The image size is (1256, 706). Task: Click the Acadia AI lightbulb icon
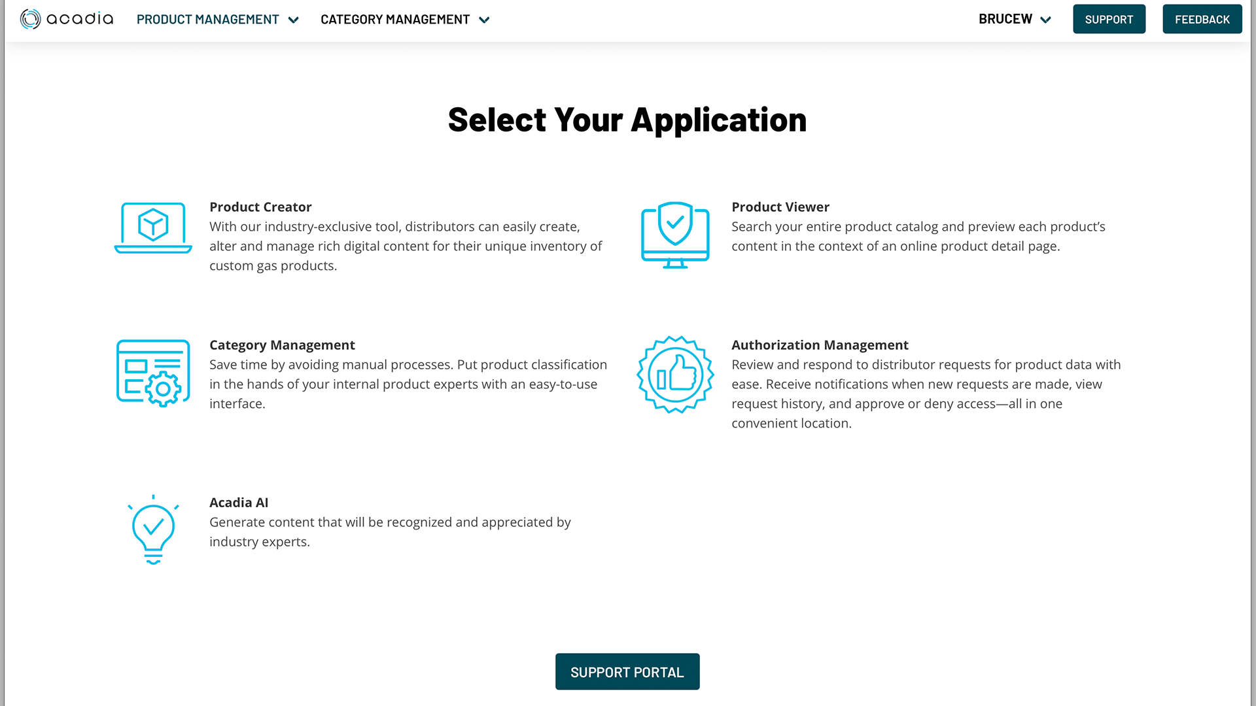click(x=153, y=529)
